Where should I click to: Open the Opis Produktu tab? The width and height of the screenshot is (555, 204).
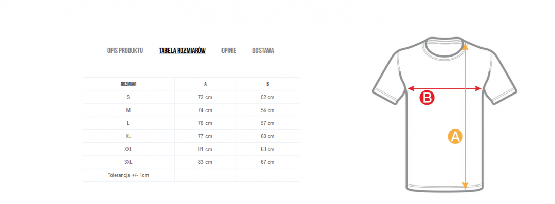tap(125, 51)
